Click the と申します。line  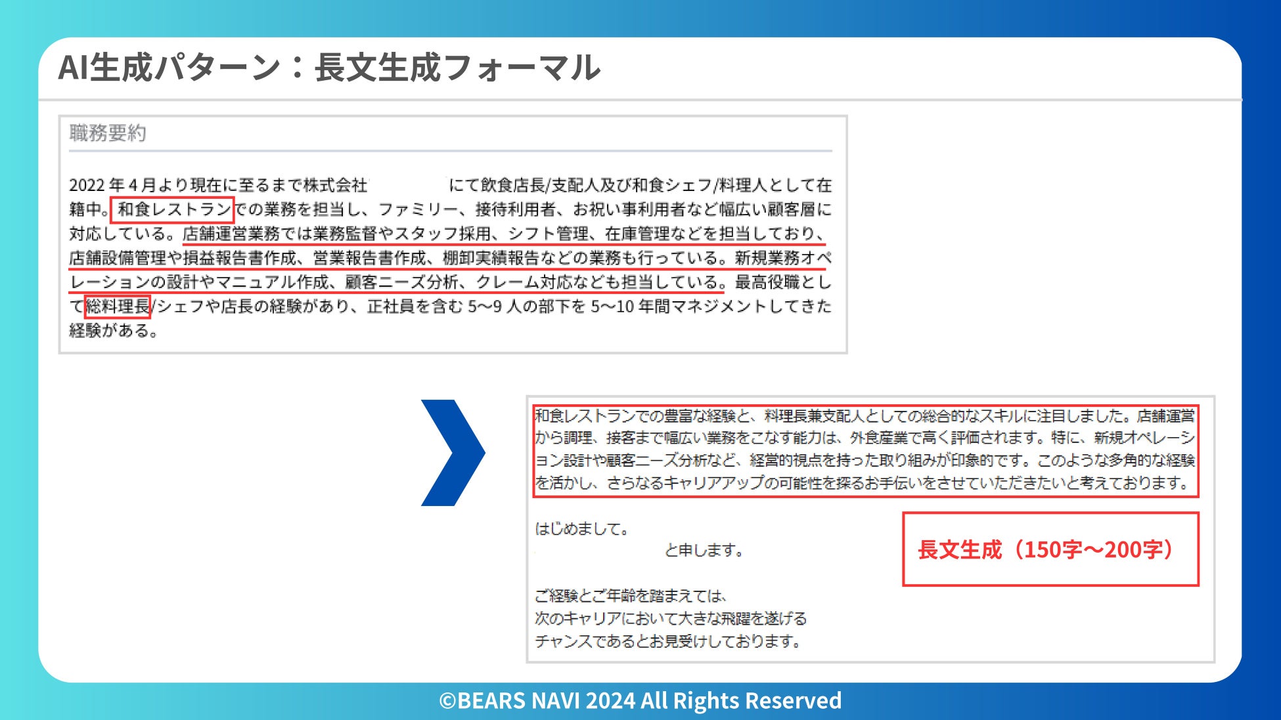[x=704, y=550]
